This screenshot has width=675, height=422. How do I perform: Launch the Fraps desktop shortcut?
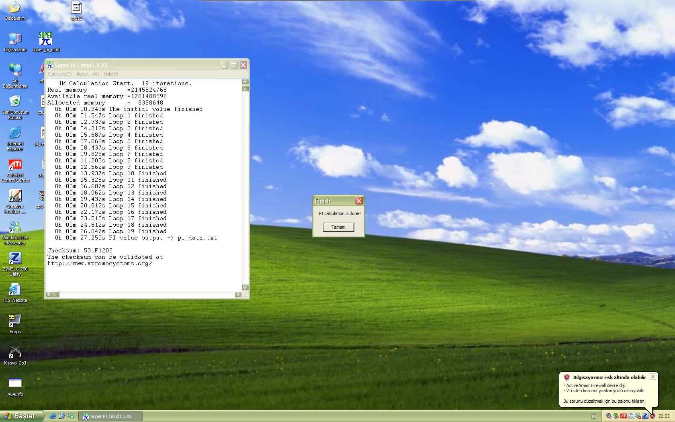(x=15, y=324)
